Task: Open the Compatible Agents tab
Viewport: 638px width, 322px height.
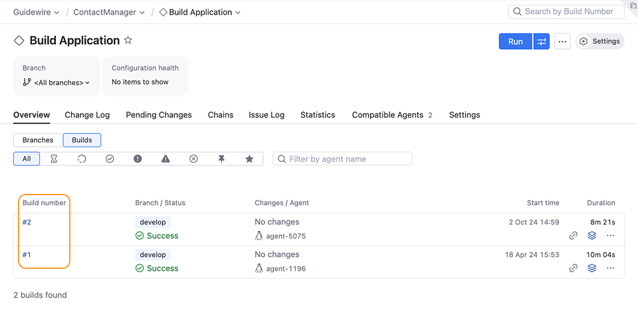Action: click(x=392, y=115)
